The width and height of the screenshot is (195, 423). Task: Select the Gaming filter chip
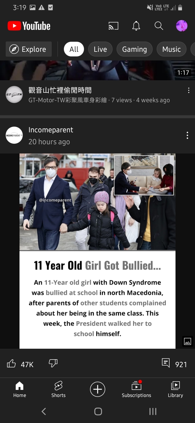135,49
